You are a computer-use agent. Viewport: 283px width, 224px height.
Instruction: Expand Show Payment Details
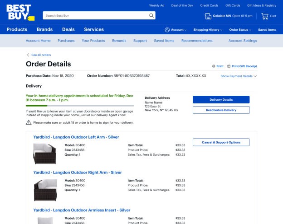tap(239, 76)
